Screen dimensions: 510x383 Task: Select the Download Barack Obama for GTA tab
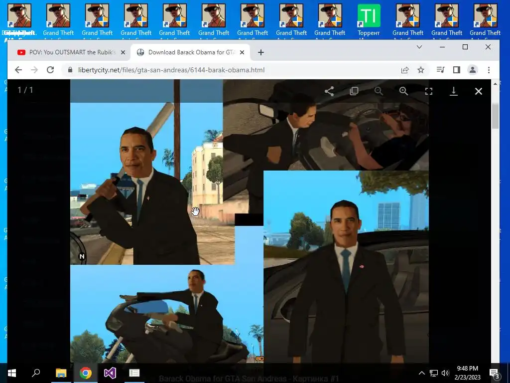(190, 52)
